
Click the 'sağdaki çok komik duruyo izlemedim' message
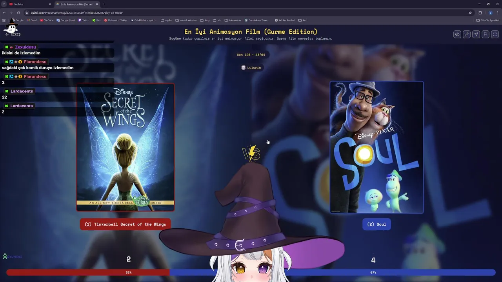38,68
